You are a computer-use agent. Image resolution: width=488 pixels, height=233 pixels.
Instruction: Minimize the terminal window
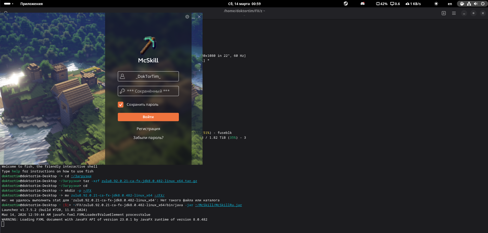click(x=464, y=13)
